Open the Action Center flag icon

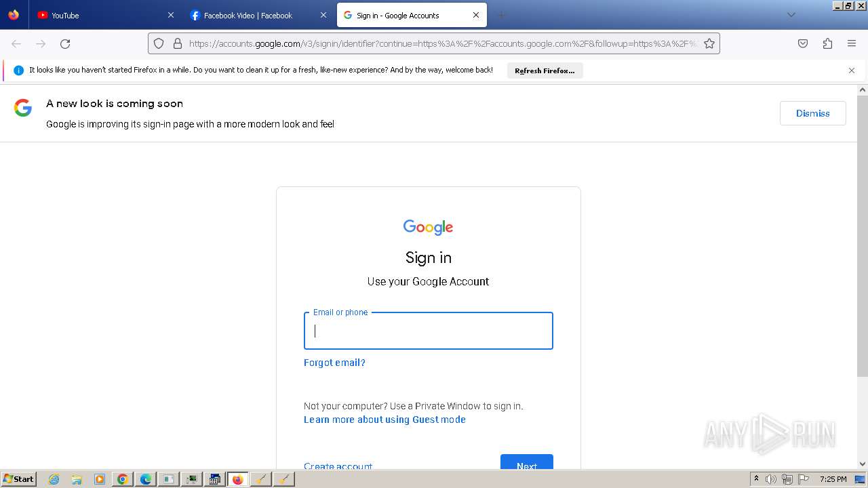tap(804, 479)
